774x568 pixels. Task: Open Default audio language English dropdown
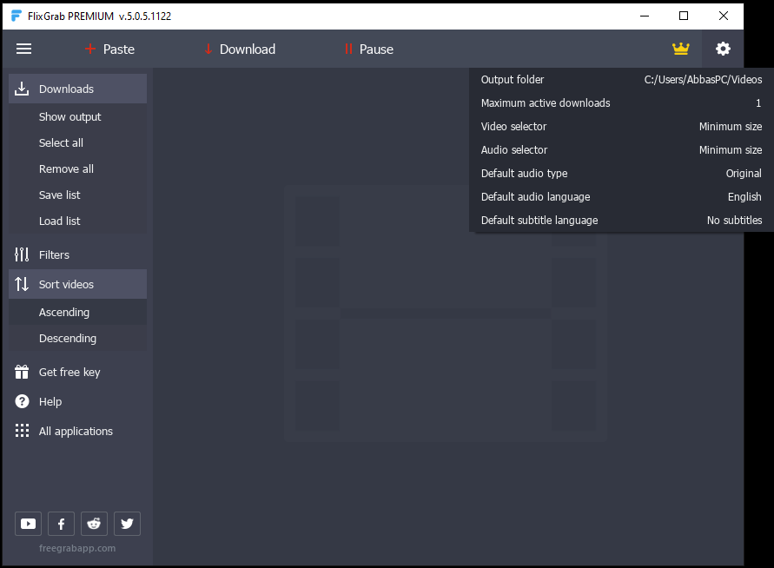tap(744, 197)
